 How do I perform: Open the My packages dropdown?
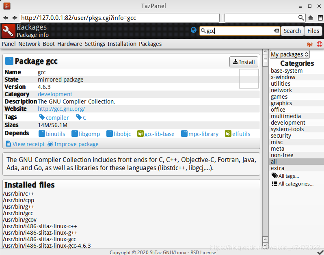click(289, 54)
